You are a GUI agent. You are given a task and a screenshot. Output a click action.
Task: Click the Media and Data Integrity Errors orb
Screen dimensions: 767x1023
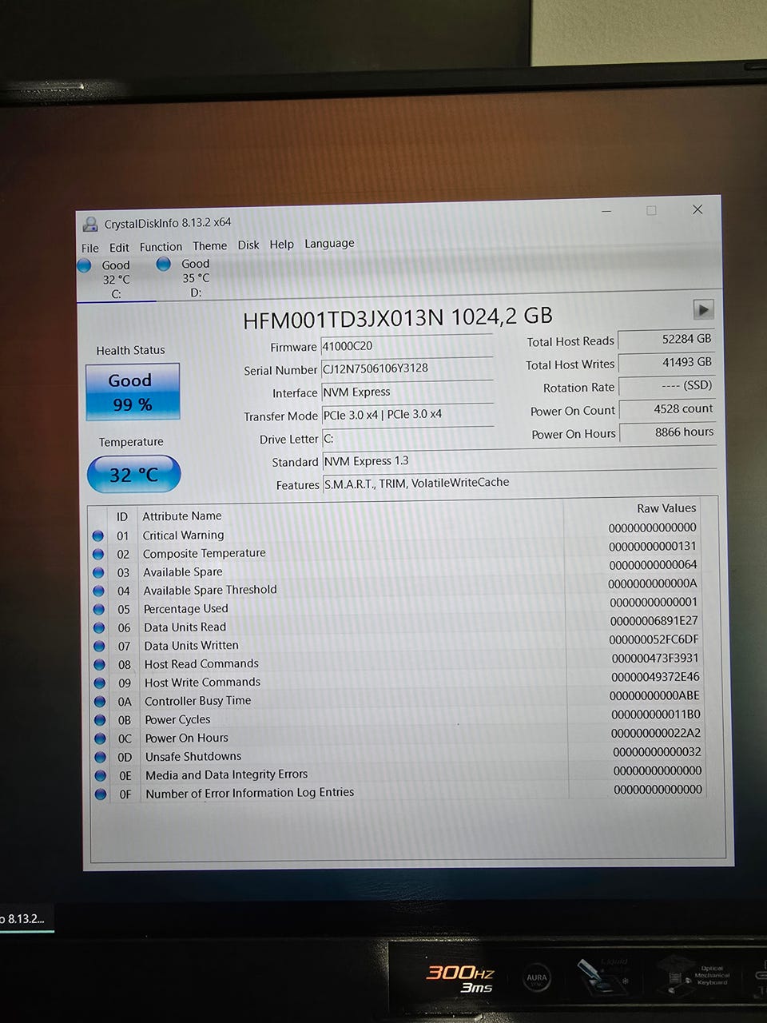[x=101, y=775]
